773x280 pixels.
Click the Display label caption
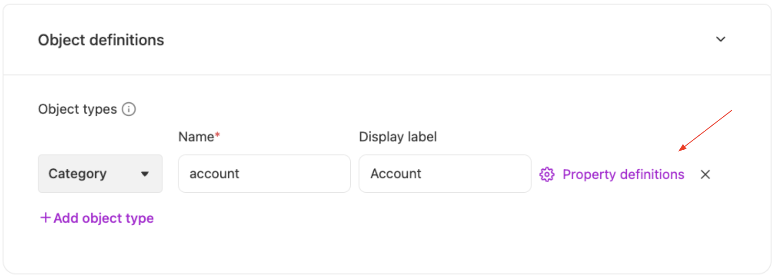pos(398,137)
